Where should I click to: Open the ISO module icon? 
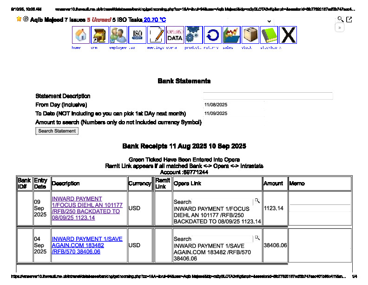click(x=137, y=35)
